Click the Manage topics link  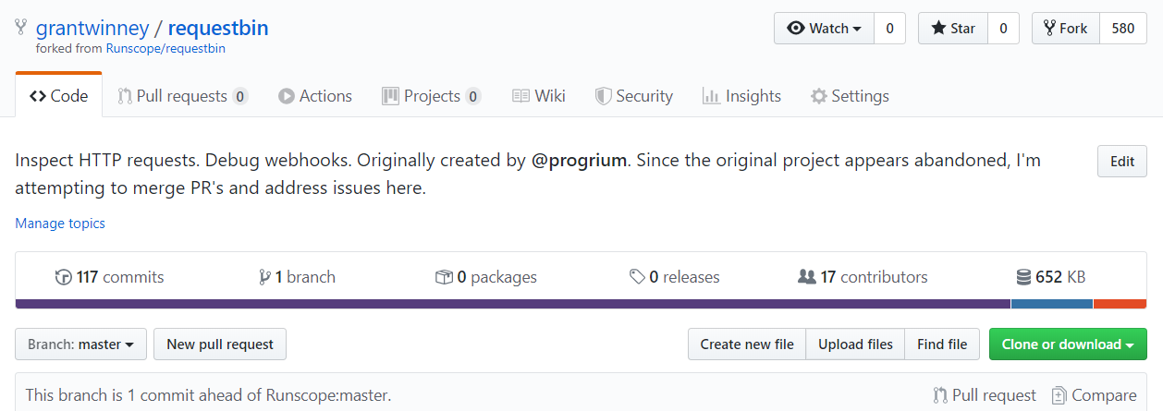click(60, 224)
